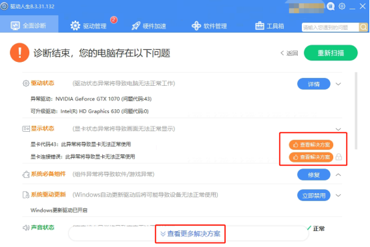The image size is (370, 247).
Task: Click the 硬件加速 rocket icon
Action: coord(136,26)
